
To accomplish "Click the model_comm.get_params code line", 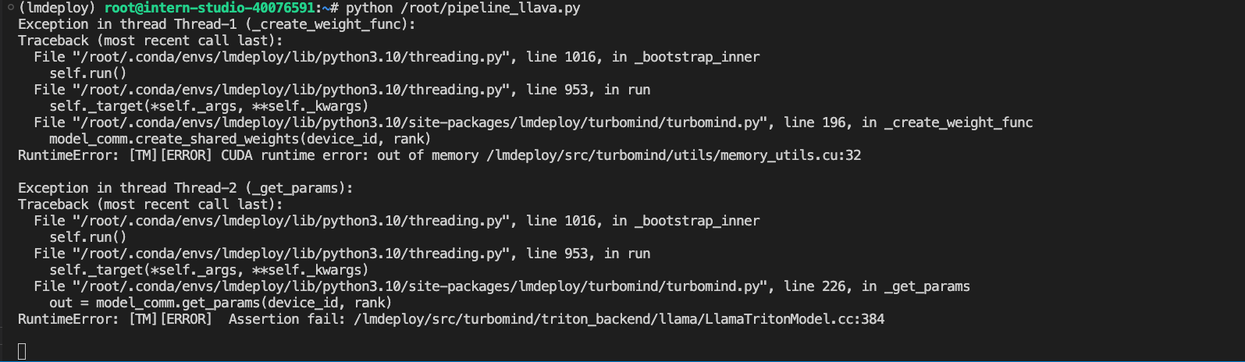I will [x=220, y=303].
